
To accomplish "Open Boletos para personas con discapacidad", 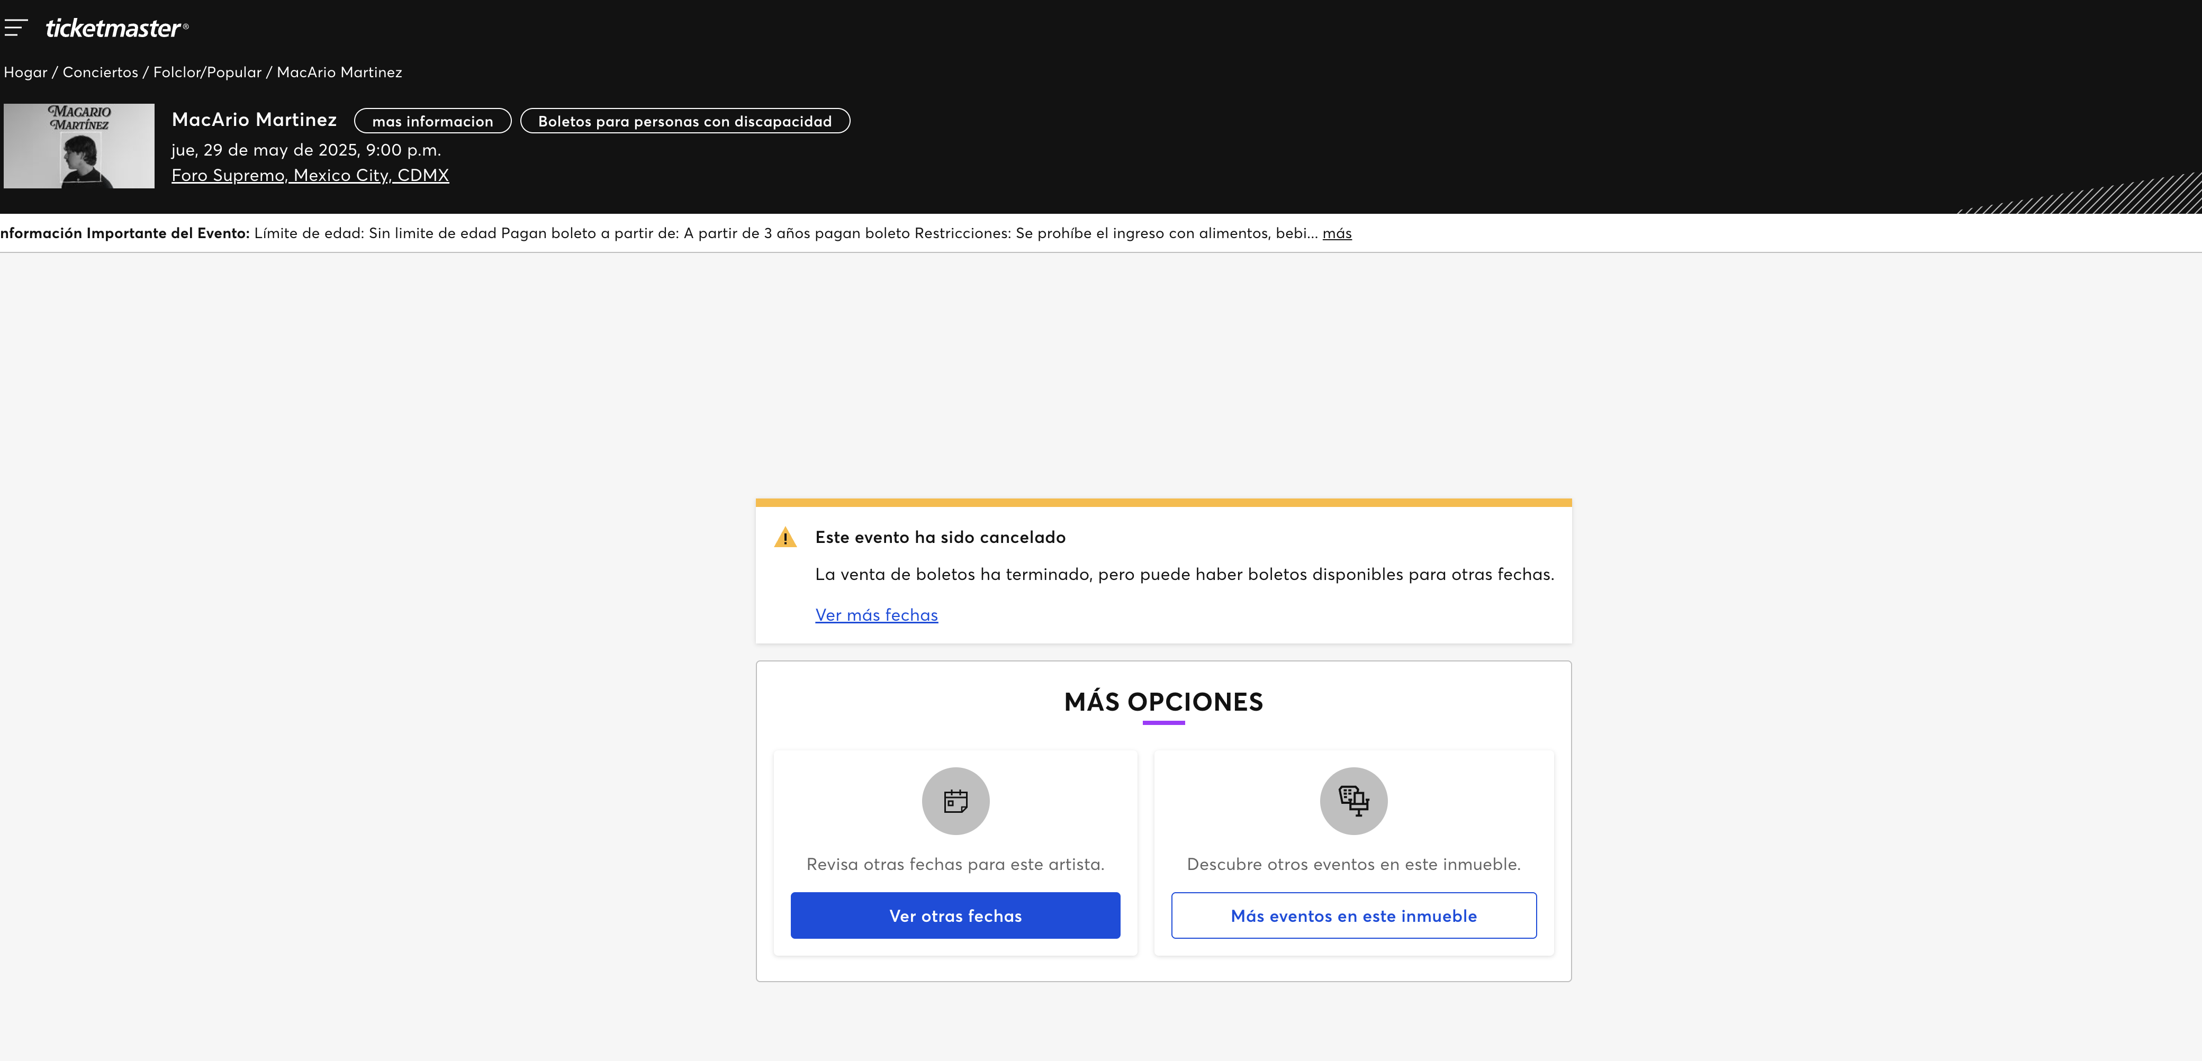I will tap(685, 121).
